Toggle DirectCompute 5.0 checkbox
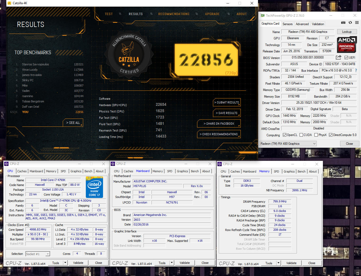This screenshot has height=276, width=361. [331, 135]
